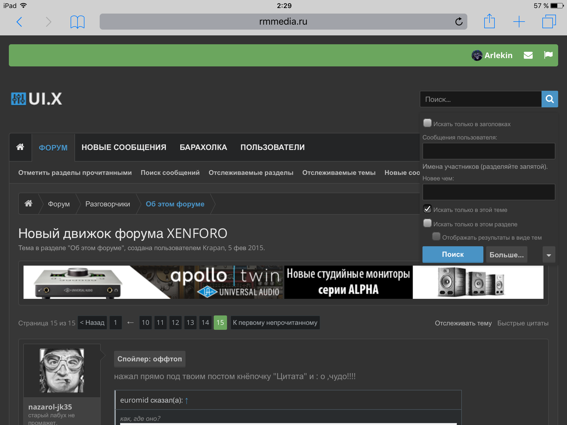Tap the Safari back arrow
Viewport: 567px width, 425px height.
19,22
